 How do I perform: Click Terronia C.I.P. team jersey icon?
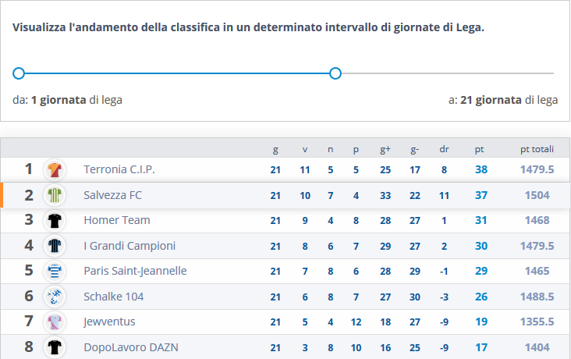coord(55,169)
